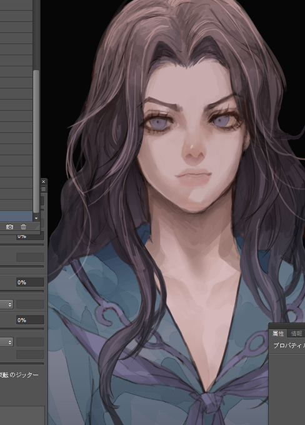
Task: Create a new snapshot with the camera icon
Action: (9, 227)
